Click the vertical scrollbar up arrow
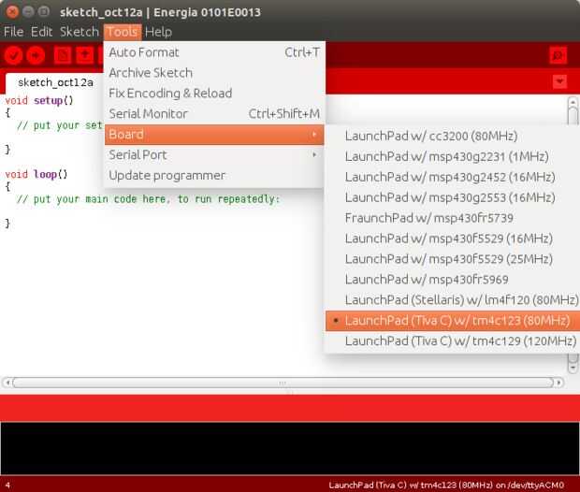This screenshot has height=492, width=580. point(573,101)
